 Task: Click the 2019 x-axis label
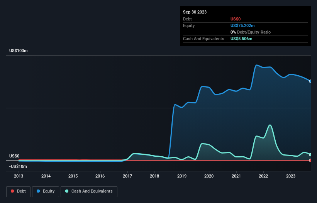pos(182,176)
